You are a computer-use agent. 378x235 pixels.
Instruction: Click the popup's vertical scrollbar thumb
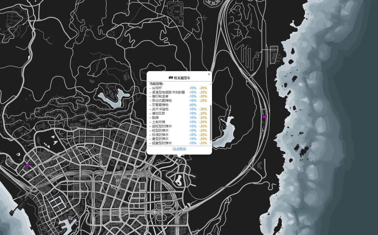point(211,123)
